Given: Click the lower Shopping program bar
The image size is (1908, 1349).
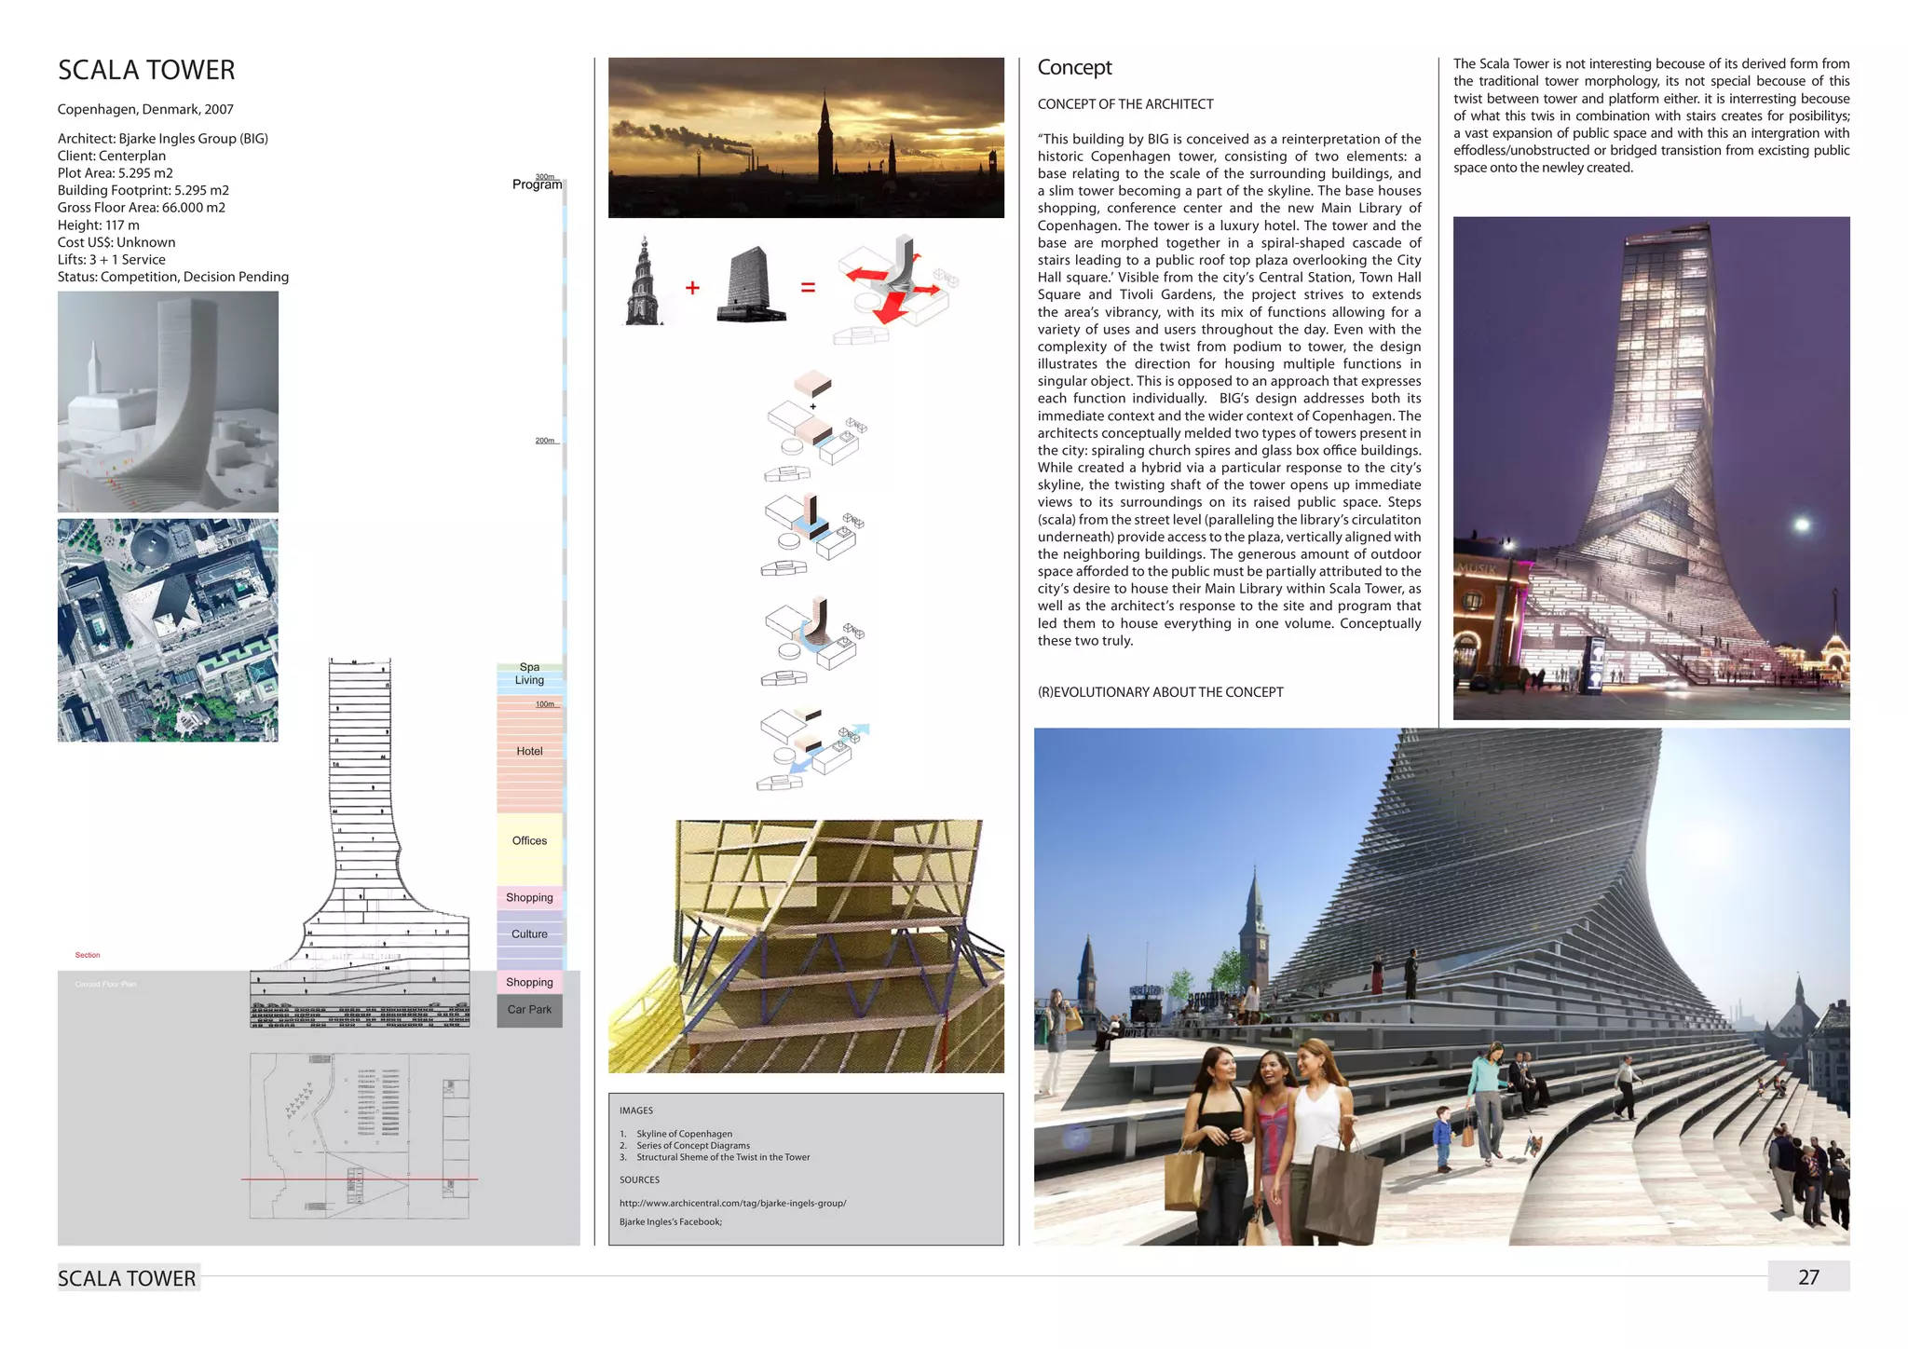Looking at the screenshot, I should point(529,982).
